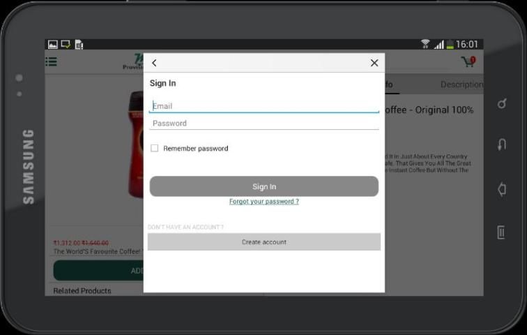The width and height of the screenshot is (527, 335).
Task: Open the hamburger menu icon
Action: tap(51, 61)
